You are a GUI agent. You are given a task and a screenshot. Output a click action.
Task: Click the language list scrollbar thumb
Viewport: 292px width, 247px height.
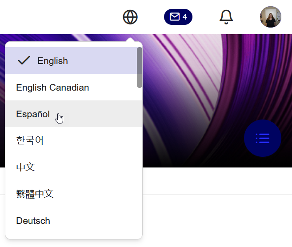pos(140,68)
